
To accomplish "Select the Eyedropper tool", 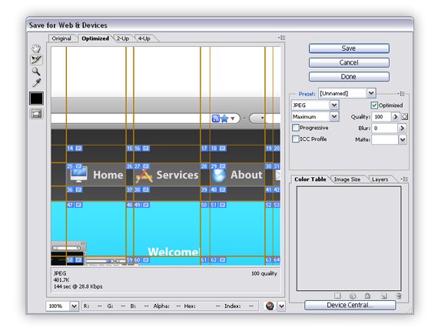I will point(36,83).
